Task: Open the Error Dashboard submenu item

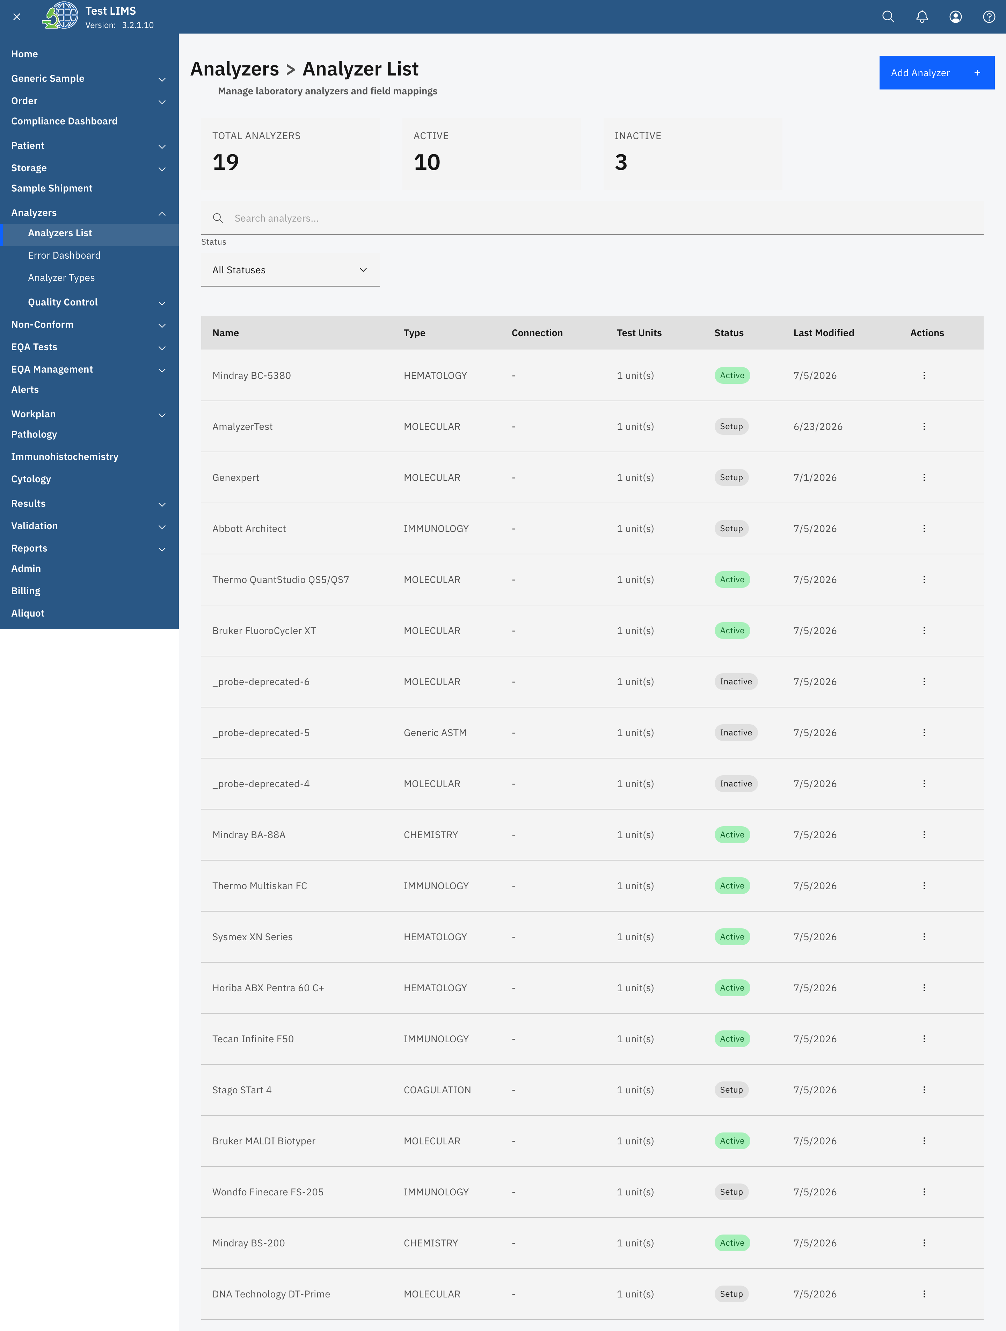Action: coord(64,256)
